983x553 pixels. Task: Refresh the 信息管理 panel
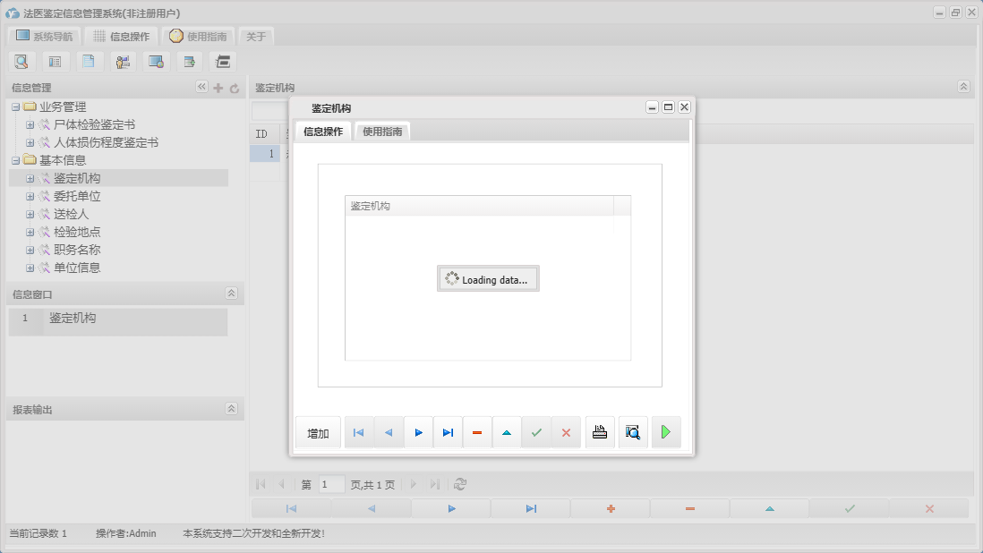click(235, 88)
